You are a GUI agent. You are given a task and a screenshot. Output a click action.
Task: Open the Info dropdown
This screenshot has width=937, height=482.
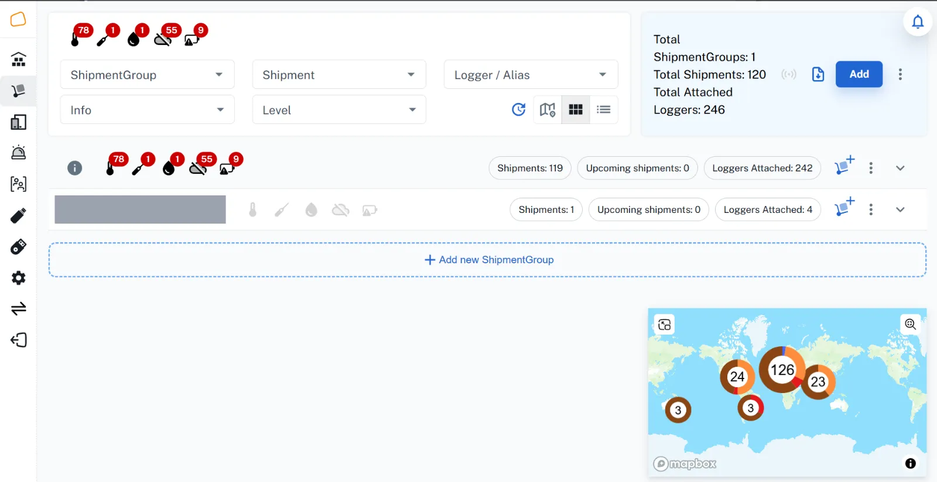148,109
